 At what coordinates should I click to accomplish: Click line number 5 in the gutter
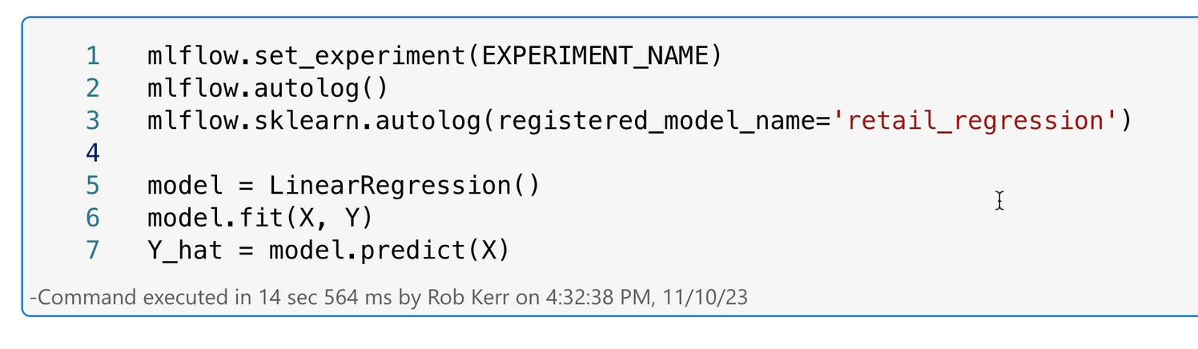tap(93, 186)
